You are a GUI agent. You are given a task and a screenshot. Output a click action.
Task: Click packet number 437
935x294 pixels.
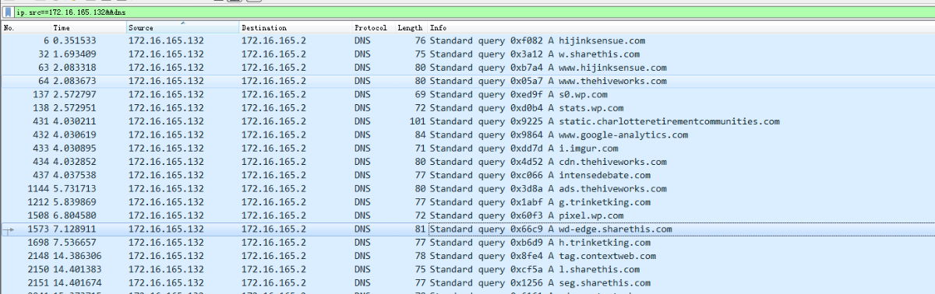pos(41,175)
